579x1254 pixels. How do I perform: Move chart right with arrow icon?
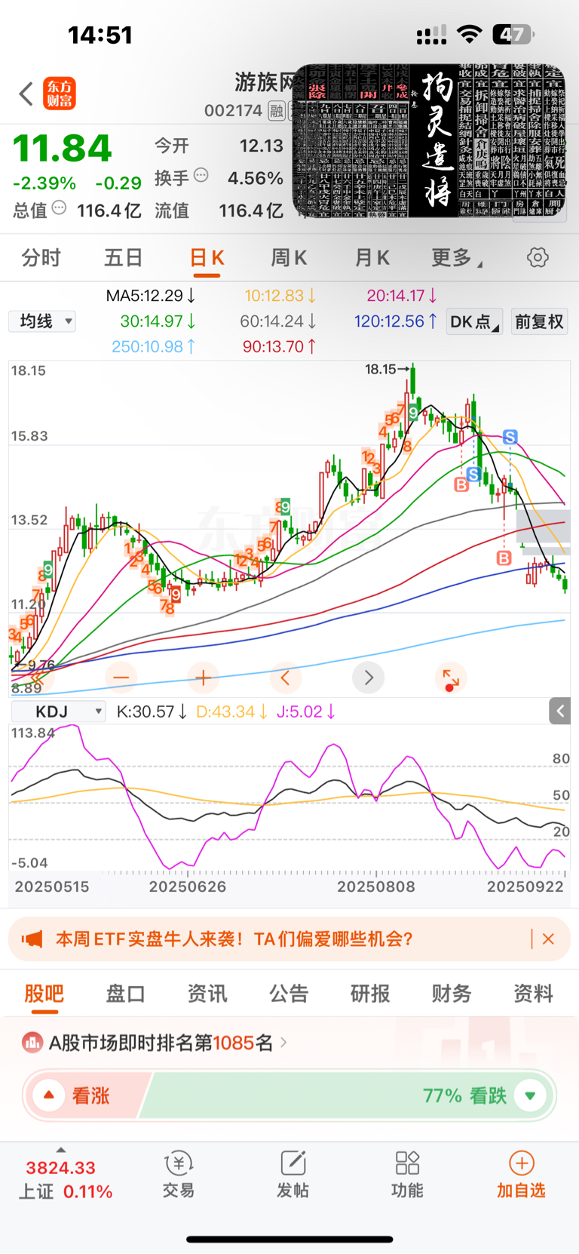click(368, 678)
